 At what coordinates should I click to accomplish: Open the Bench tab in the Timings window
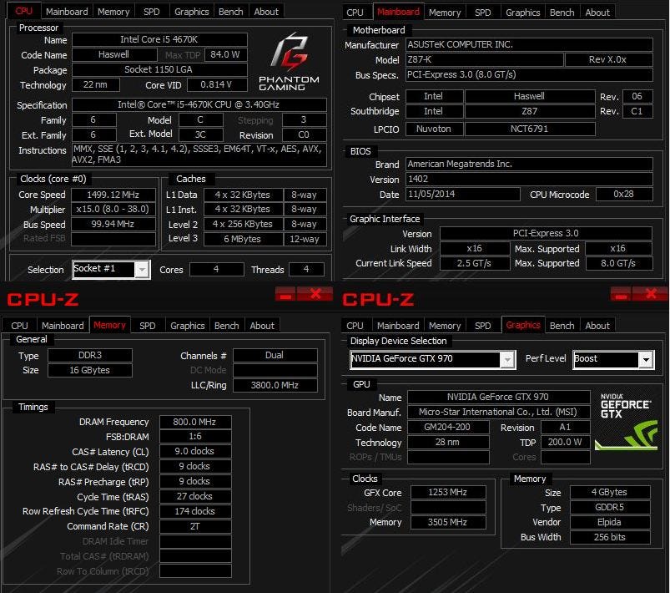pos(226,326)
